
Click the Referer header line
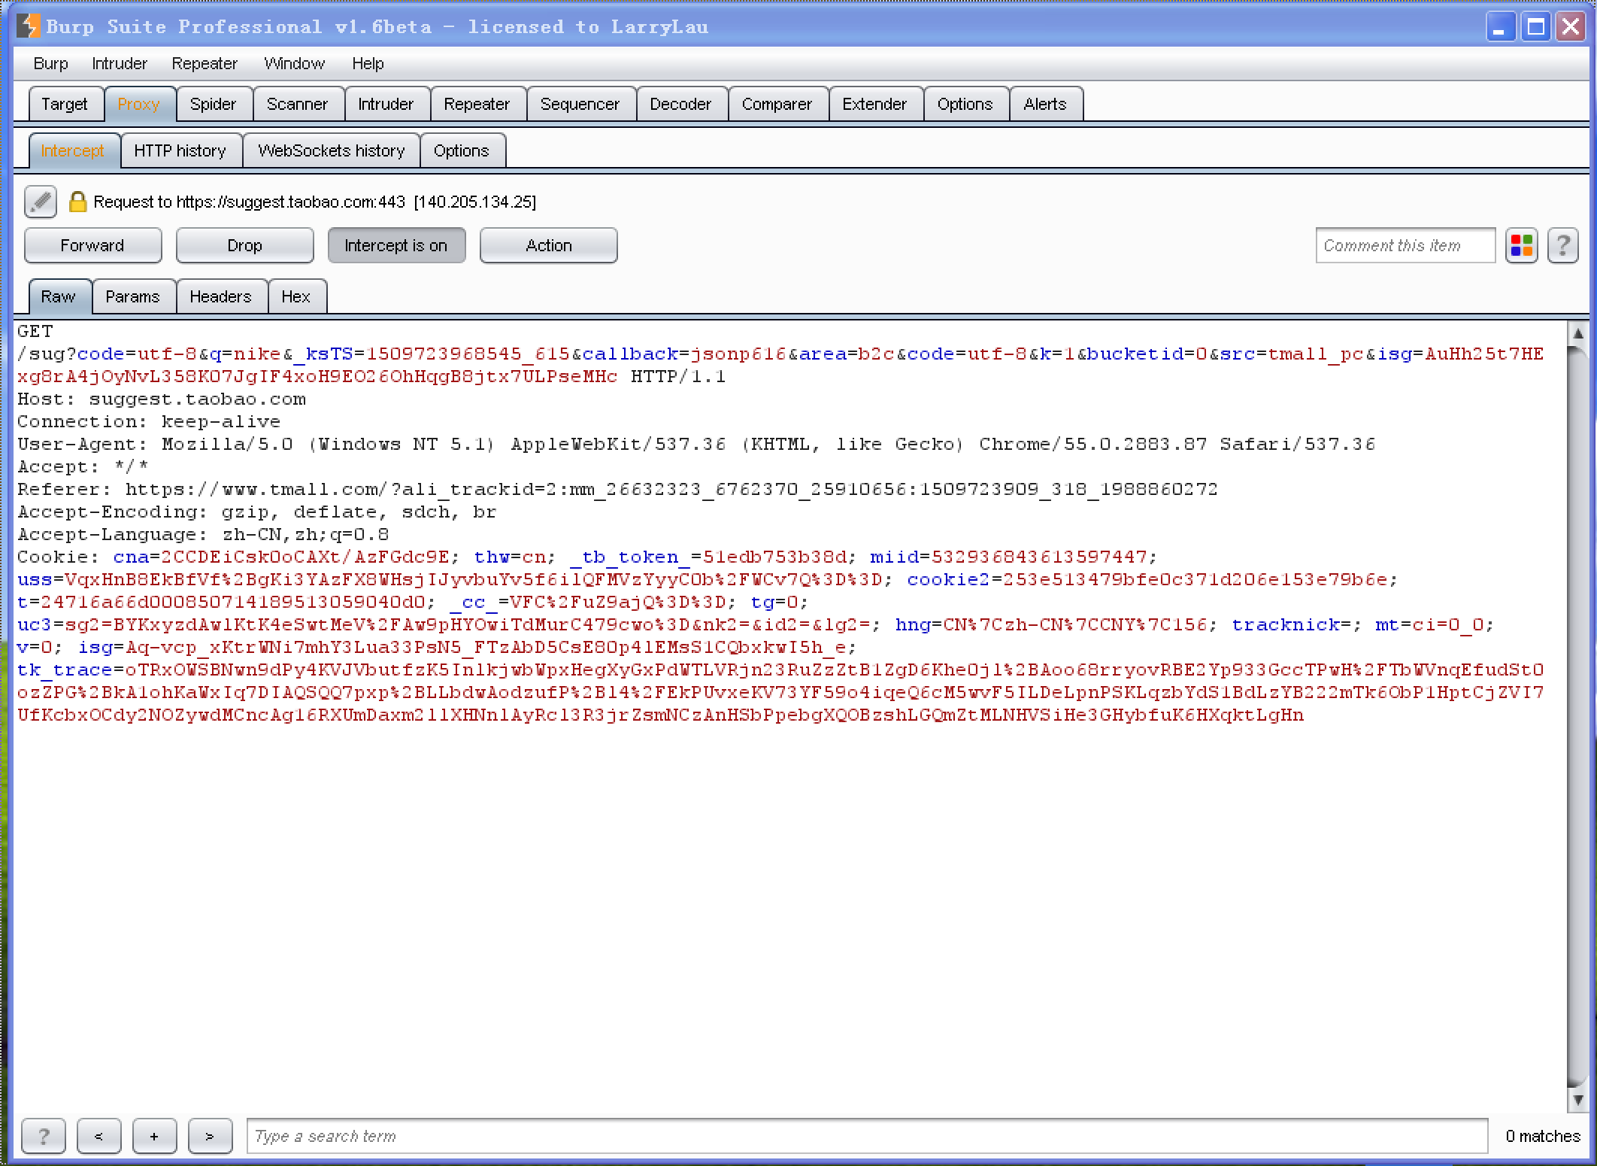click(617, 490)
